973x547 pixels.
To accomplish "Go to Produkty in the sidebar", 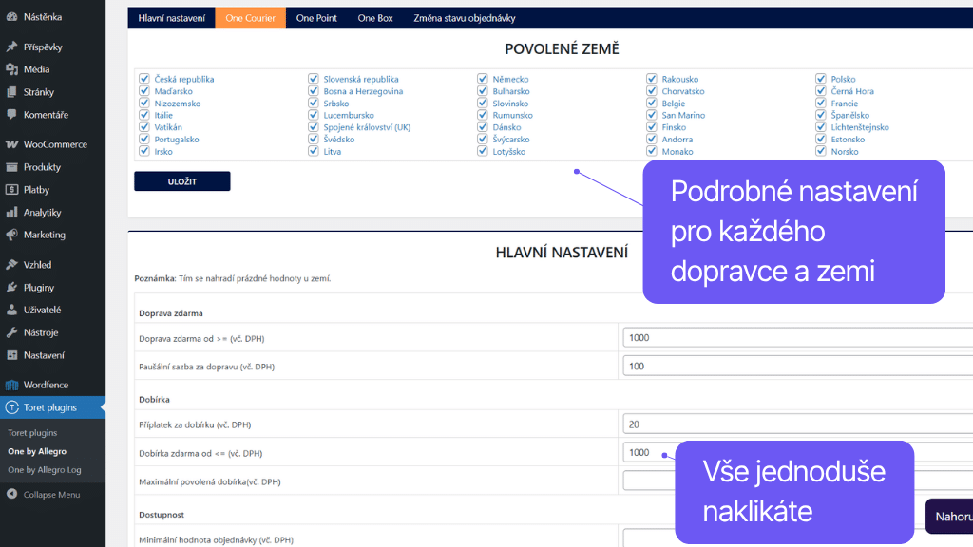I will pyautogui.click(x=40, y=166).
